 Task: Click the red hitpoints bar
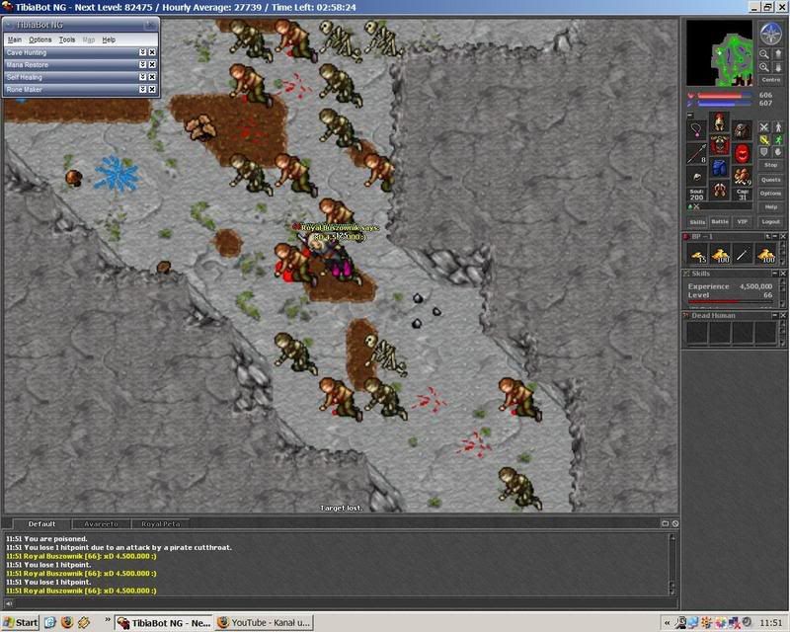click(724, 95)
